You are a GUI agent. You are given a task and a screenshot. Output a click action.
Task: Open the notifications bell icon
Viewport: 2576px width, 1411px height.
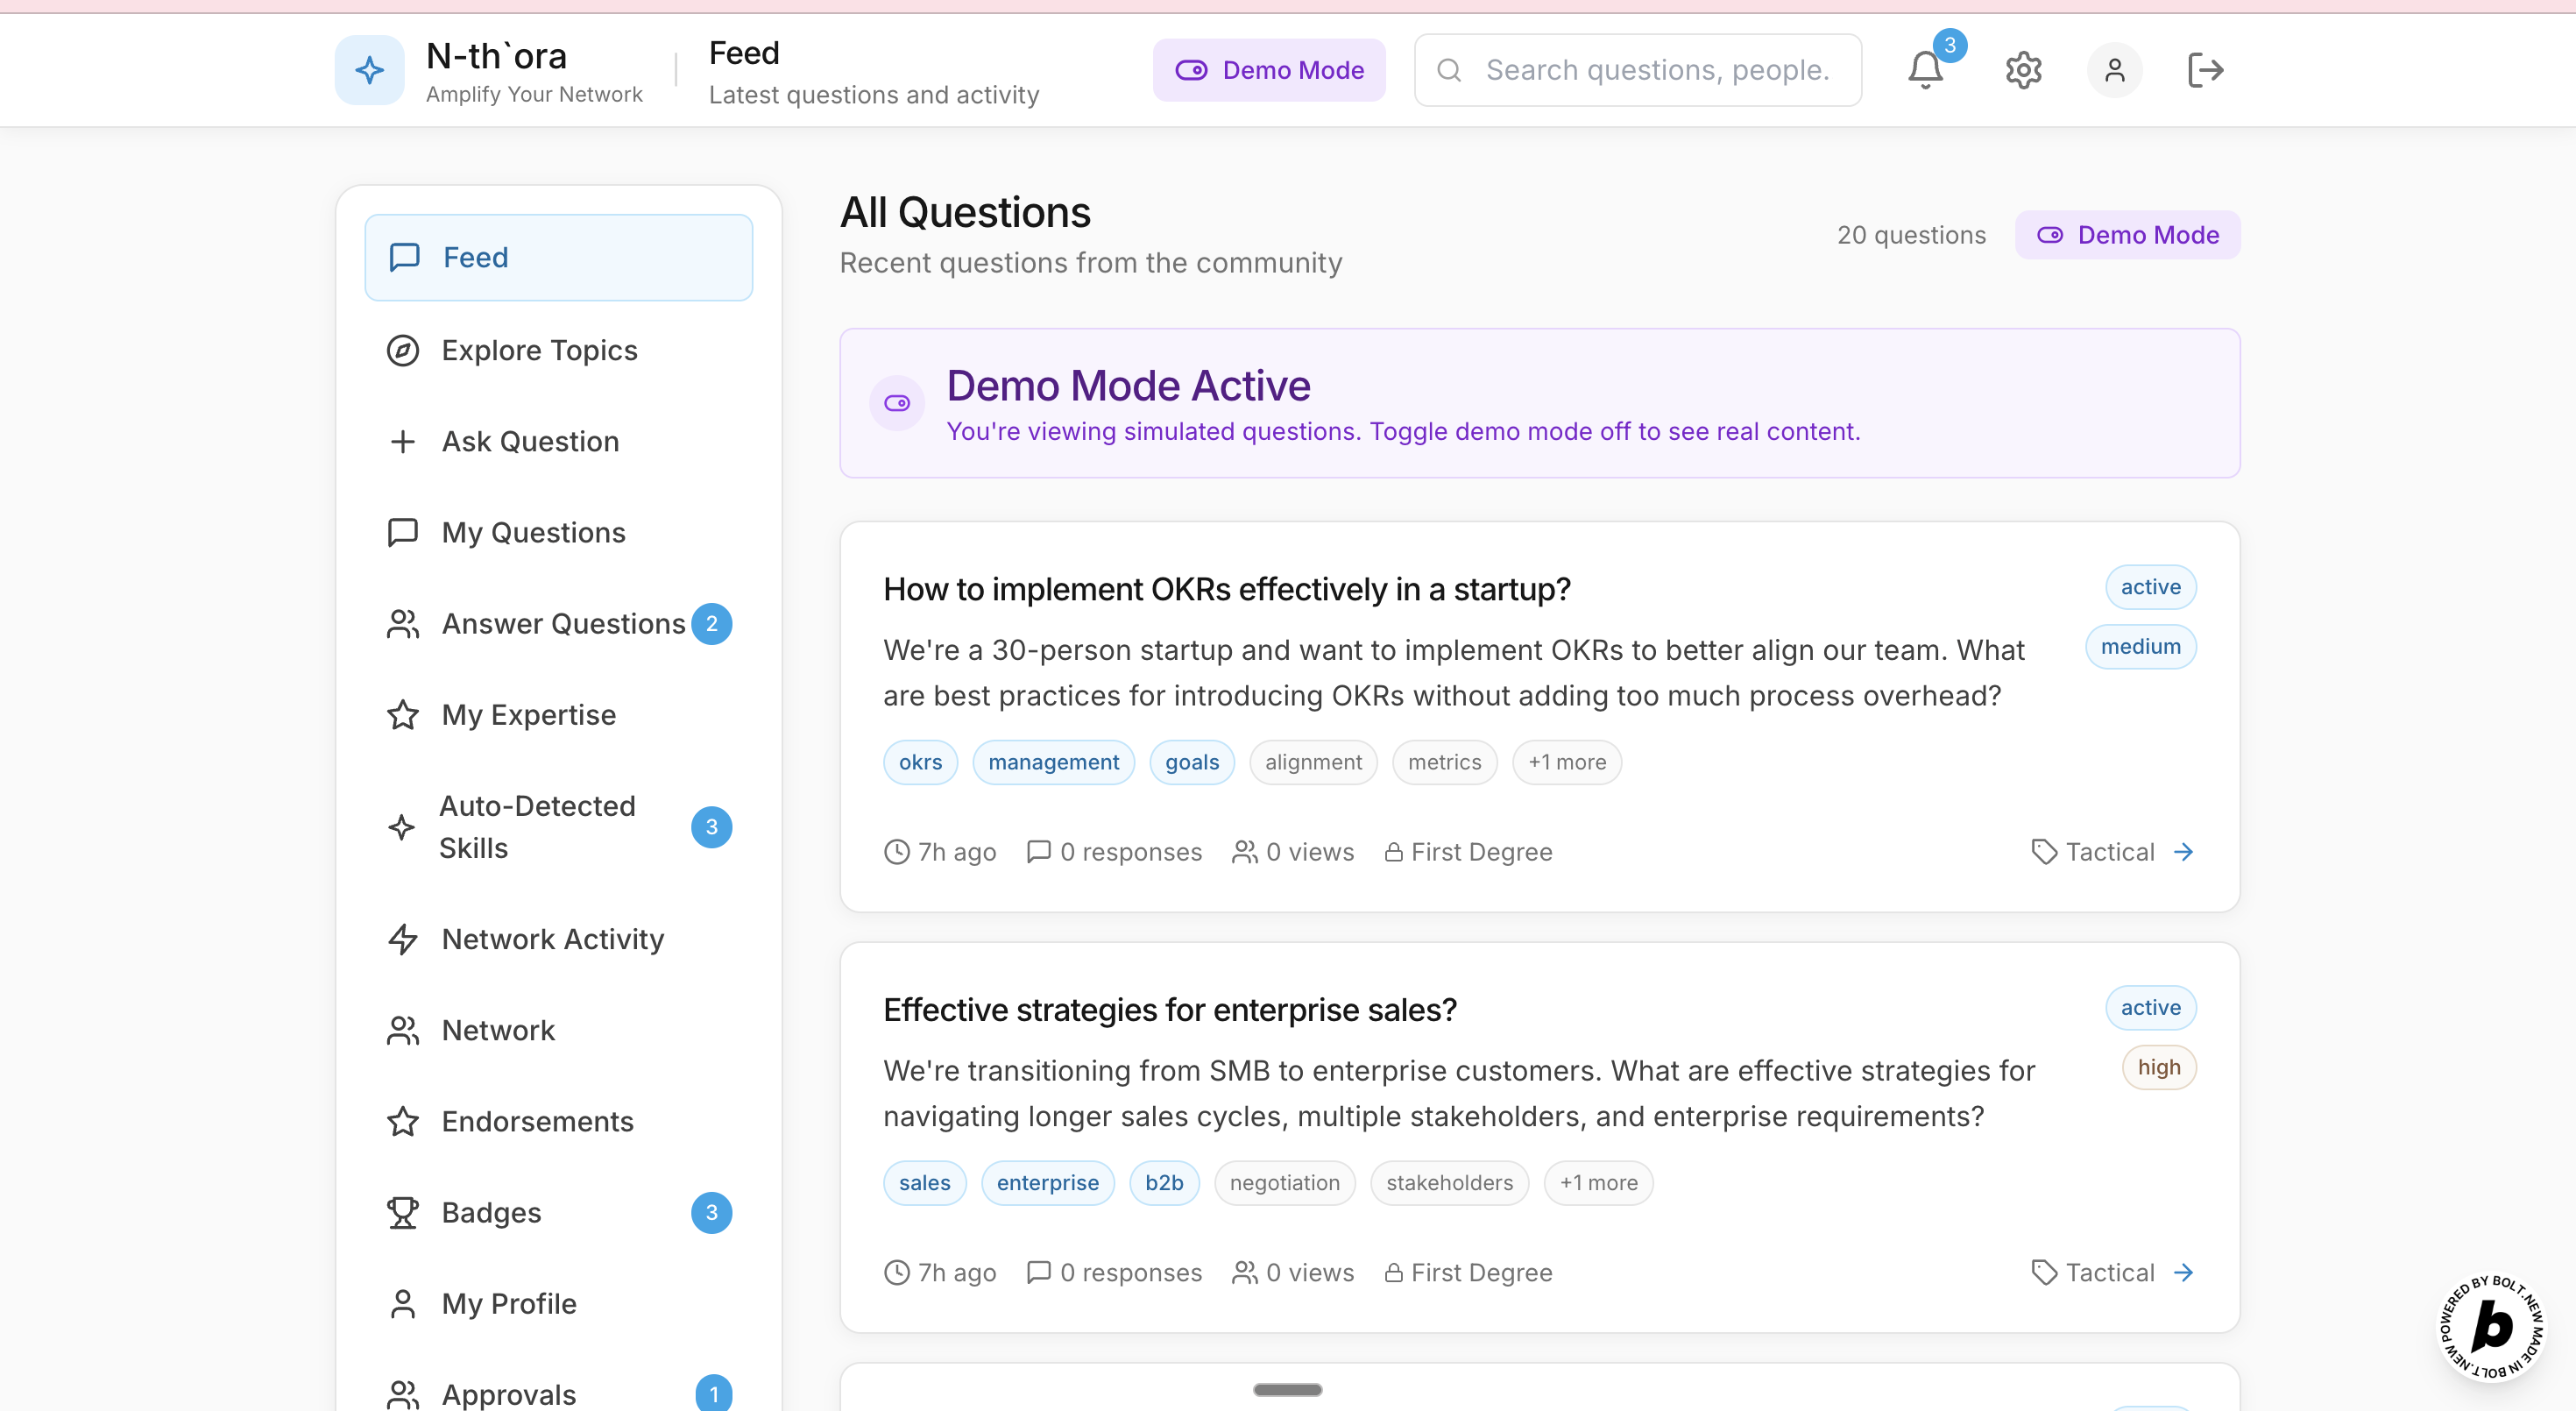click(1924, 70)
